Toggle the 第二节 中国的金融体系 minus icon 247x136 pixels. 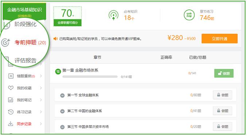tap(62, 111)
